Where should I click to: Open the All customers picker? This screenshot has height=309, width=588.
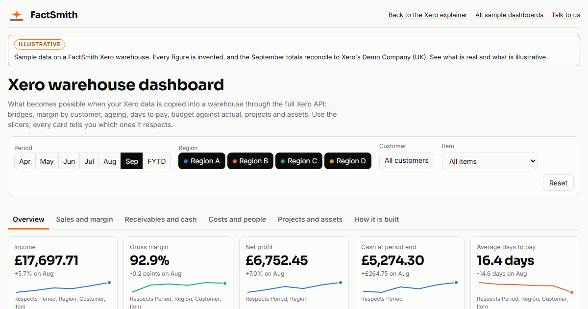point(407,160)
